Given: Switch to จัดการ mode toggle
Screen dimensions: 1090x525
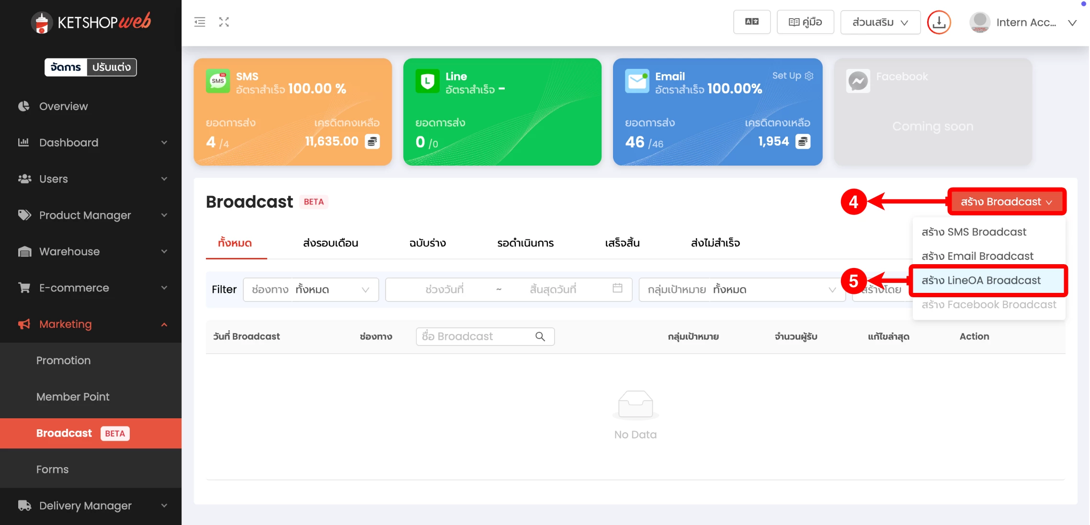Looking at the screenshot, I should coord(66,67).
